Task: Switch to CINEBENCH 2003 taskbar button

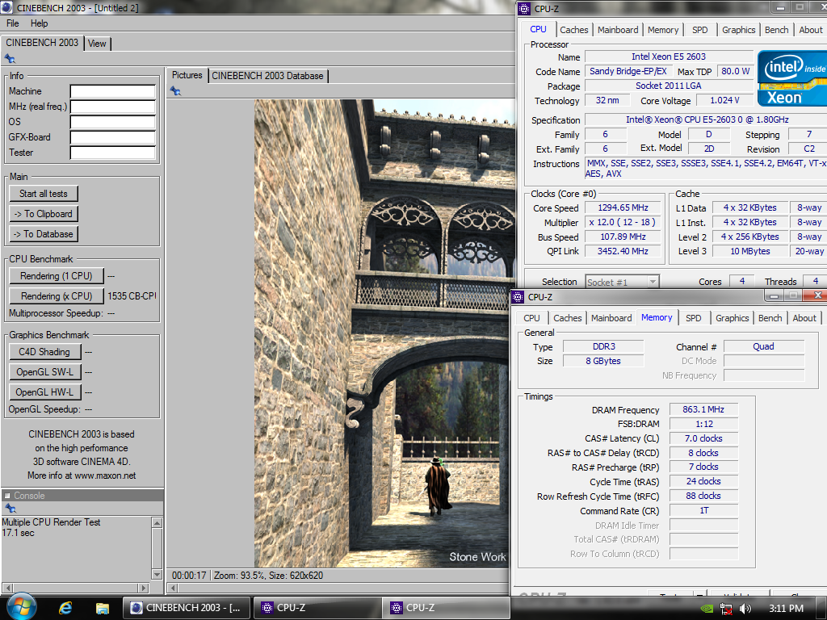Action: 186,608
